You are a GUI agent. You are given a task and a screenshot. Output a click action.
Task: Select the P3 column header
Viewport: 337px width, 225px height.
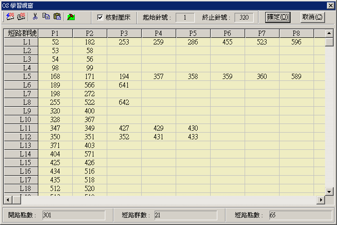point(124,34)
